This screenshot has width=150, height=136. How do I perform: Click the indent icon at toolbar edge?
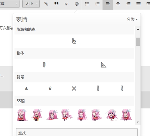pos(148,4)
